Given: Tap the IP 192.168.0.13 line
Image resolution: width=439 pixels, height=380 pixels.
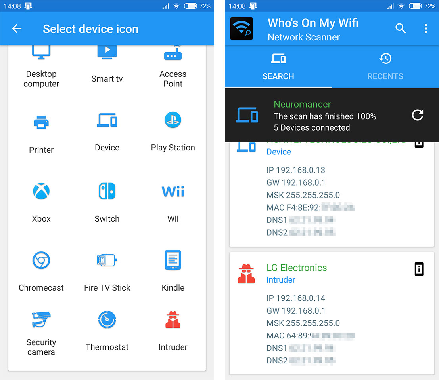Looking at the screenshot, I should [296, 170].
